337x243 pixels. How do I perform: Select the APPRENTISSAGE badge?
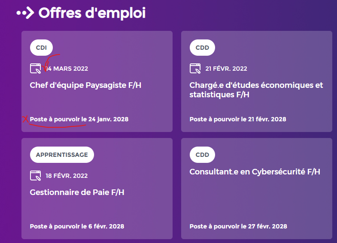click(62, 155)
